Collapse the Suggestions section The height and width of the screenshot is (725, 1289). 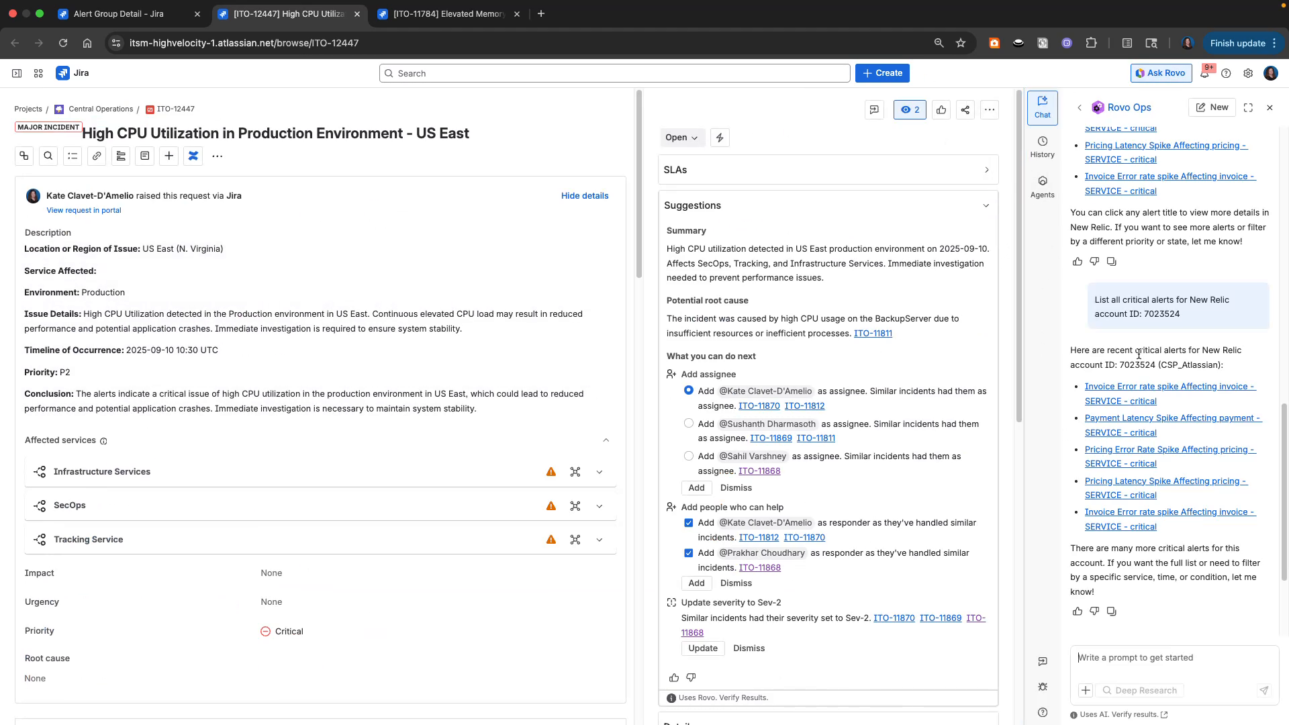click(986, 205)
